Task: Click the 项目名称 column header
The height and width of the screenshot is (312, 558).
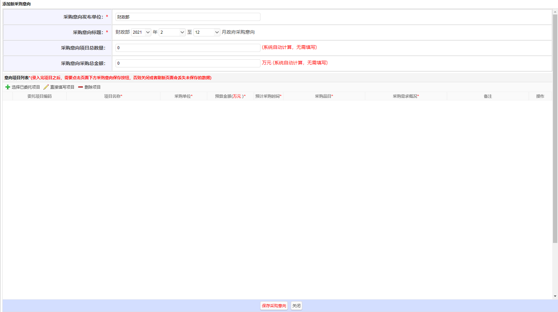Action: [113, 96]
